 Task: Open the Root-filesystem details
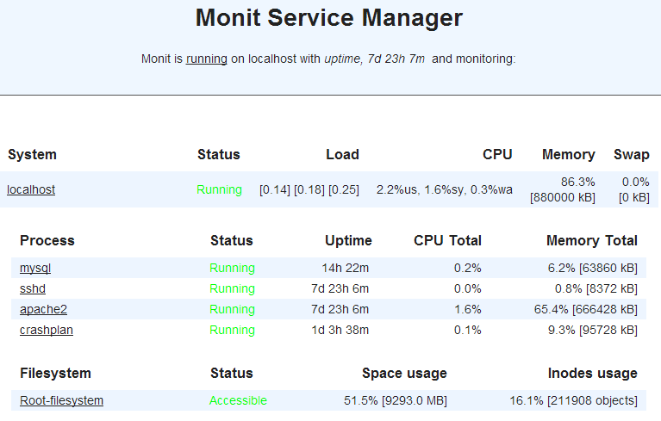click(61, 400)
